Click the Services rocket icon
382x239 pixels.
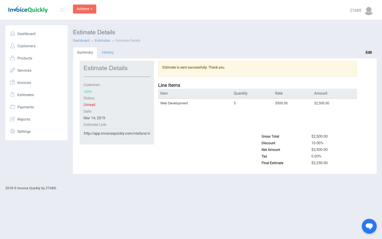[12, 70]
